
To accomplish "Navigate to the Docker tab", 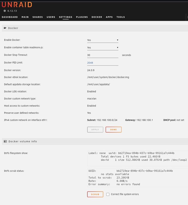I will pyautogui.click(x=97, y=17).
